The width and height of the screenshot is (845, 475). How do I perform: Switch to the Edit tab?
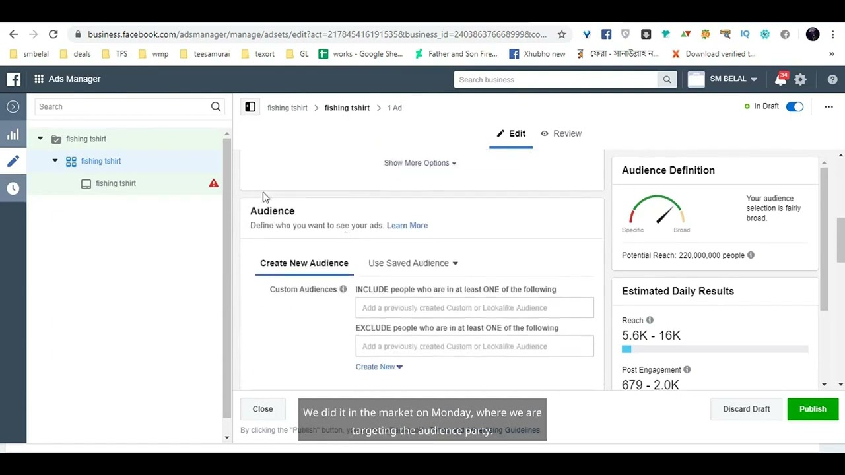[x=511, y=133]
